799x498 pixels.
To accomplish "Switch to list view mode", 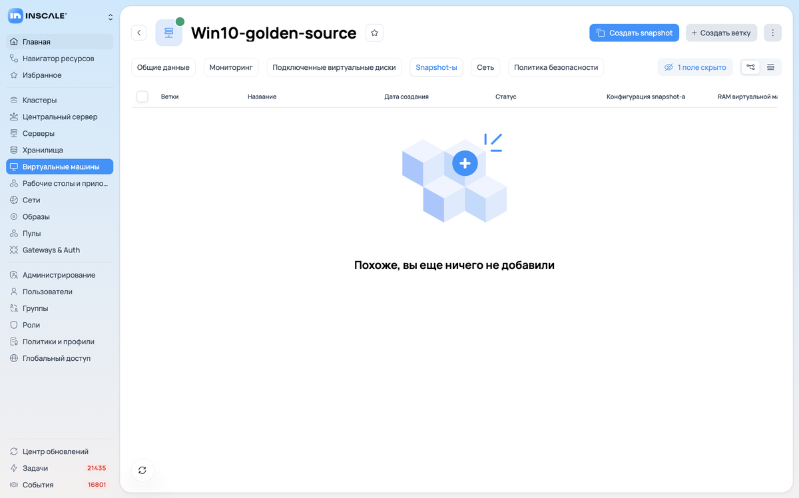I will coord(770,67).
